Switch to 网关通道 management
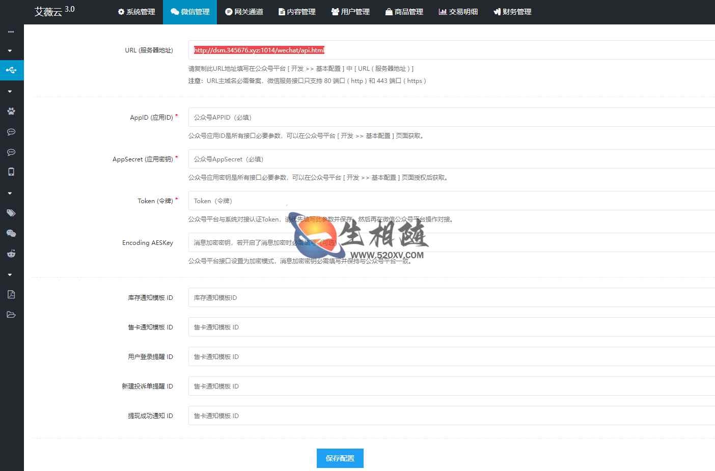The height and width of the screenshot is (471, 715). 244,12
